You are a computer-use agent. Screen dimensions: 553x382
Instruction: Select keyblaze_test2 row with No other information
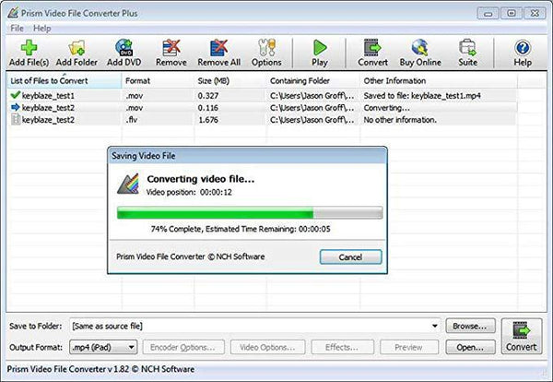(263, 120)
